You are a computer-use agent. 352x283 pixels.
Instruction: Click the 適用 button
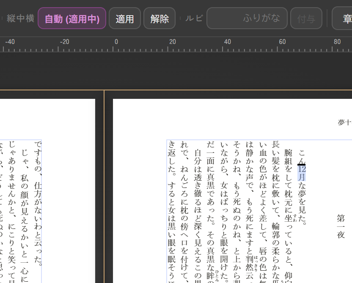click(125, 18)
